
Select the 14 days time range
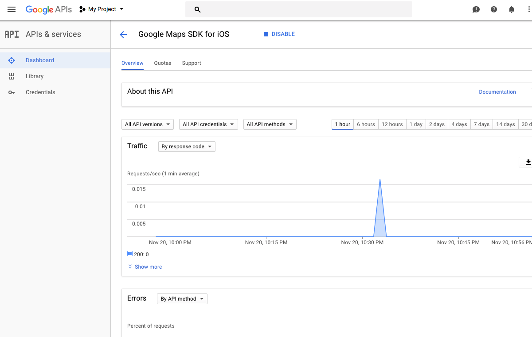pyautogui.click(x=505, y=124)
